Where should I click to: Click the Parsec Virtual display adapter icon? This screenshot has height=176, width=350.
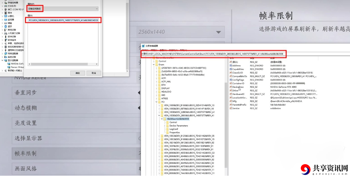(x=9, y=67)
